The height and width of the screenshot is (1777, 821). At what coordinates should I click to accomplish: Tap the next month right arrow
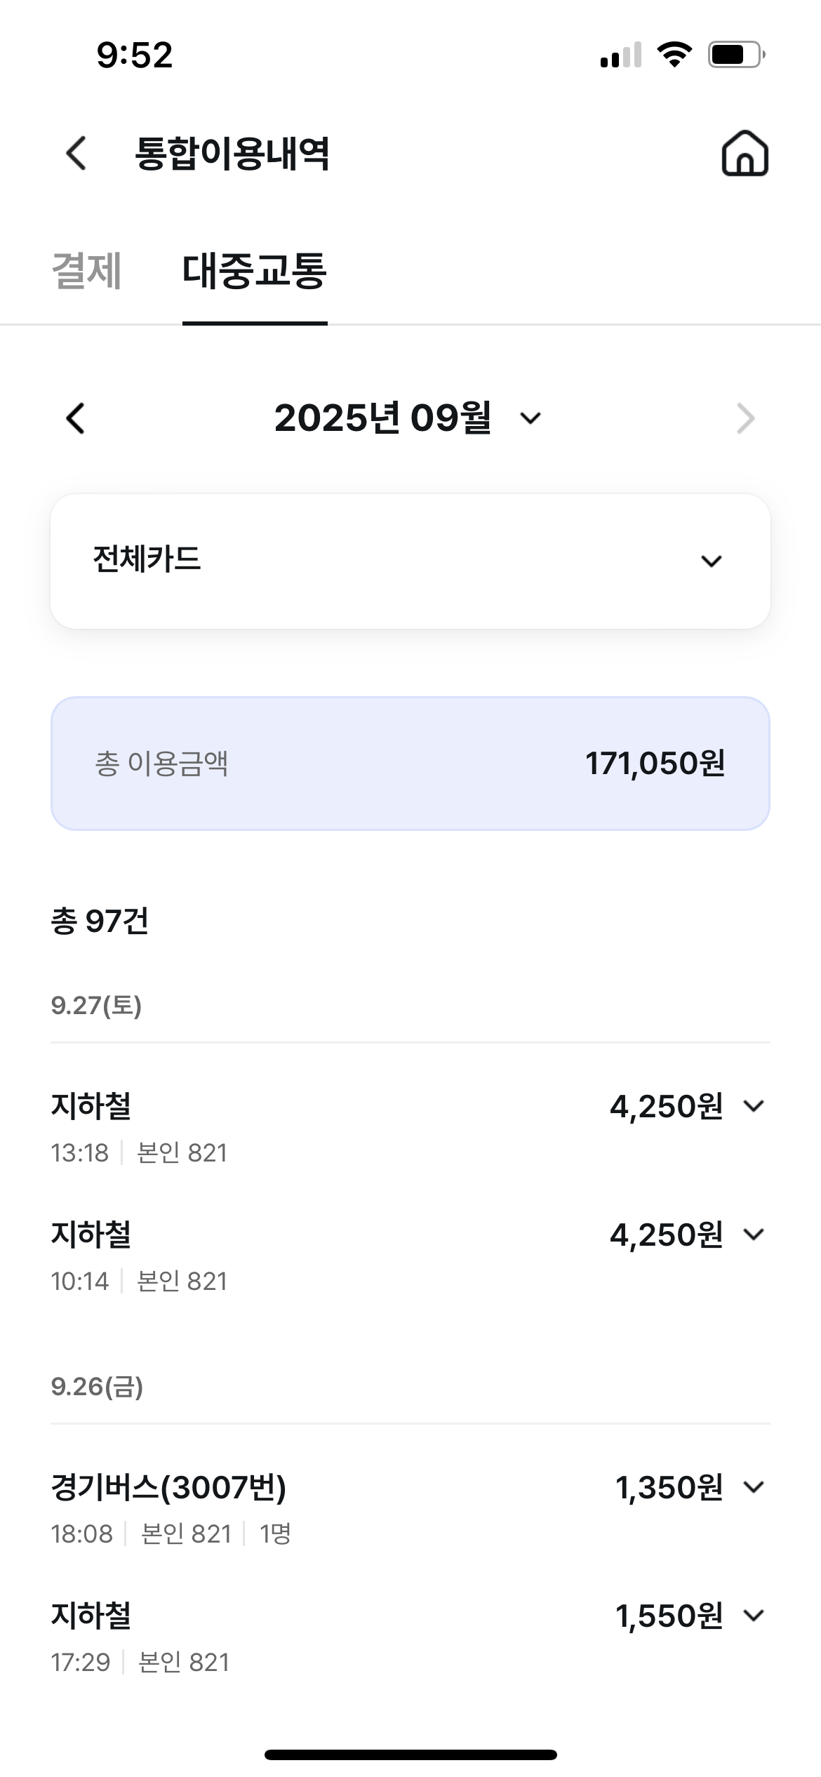click(x=745, y=419)
